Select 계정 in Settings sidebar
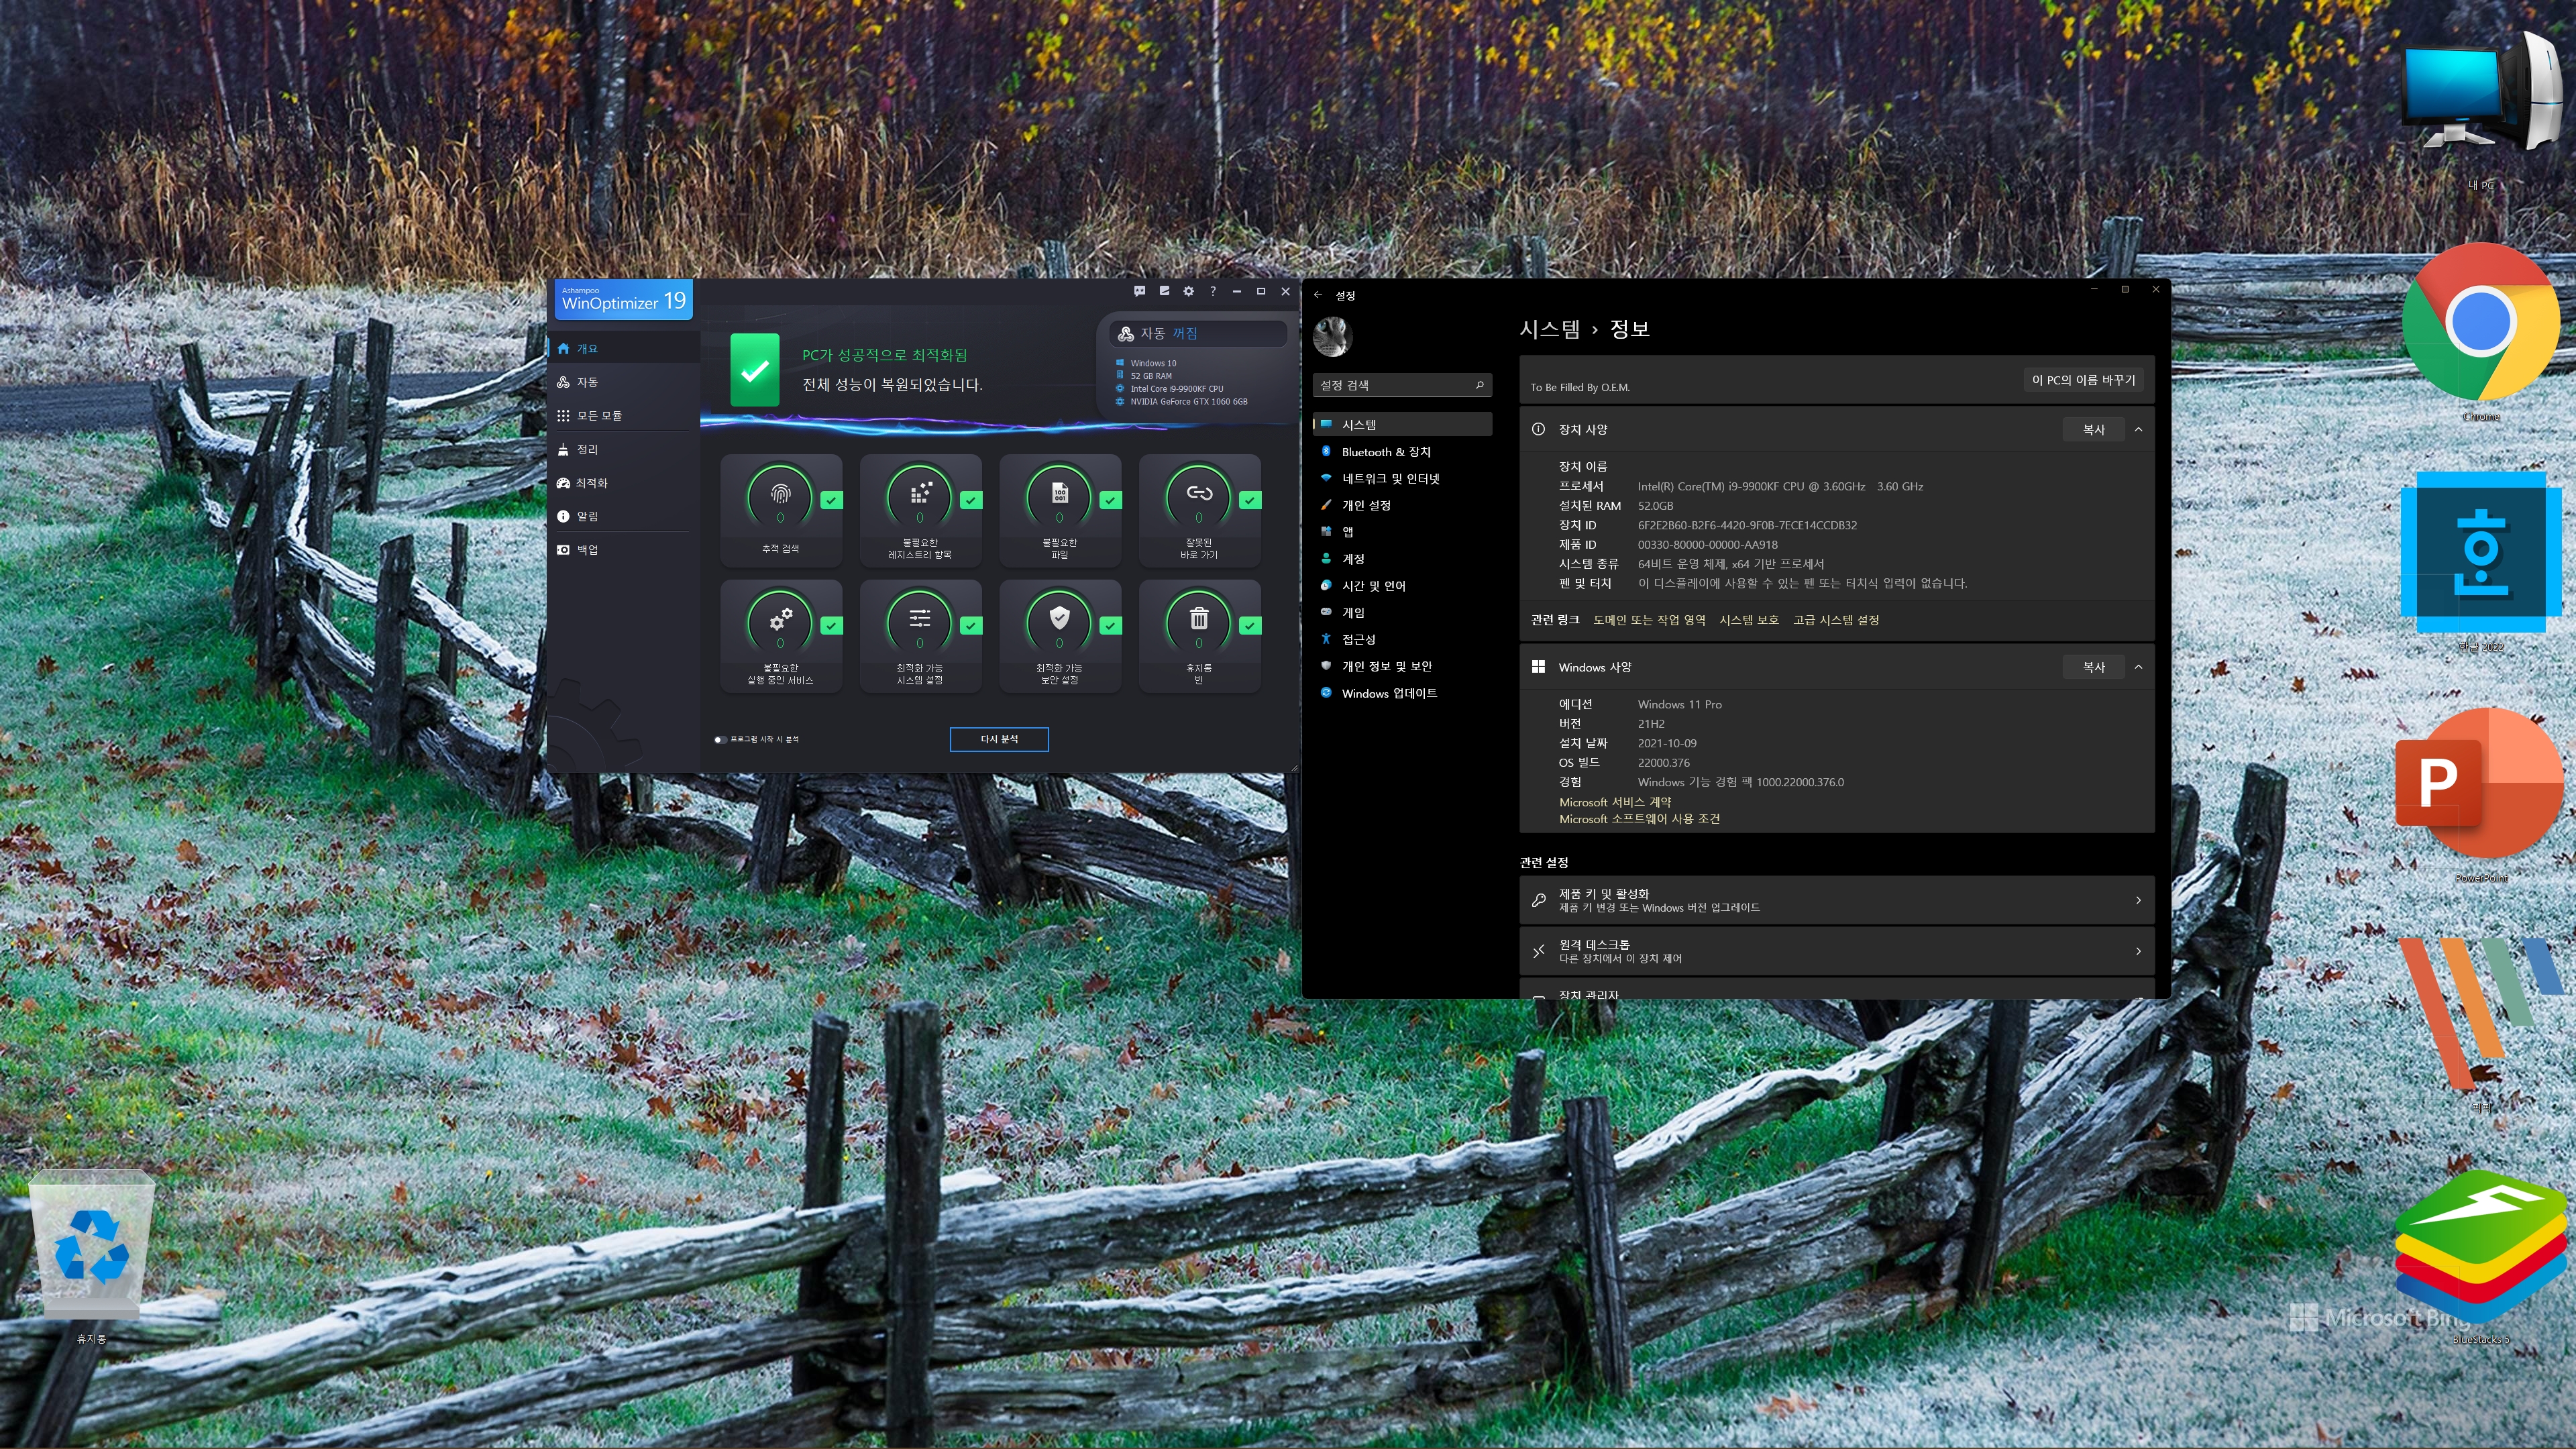2576x1449 pixels. pos(1402,559)
